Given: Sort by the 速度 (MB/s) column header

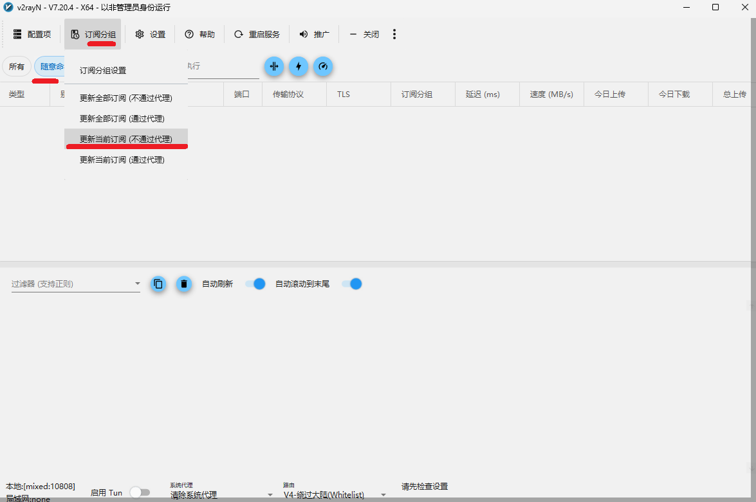Looking at the screenshot, I should (551, 94).
